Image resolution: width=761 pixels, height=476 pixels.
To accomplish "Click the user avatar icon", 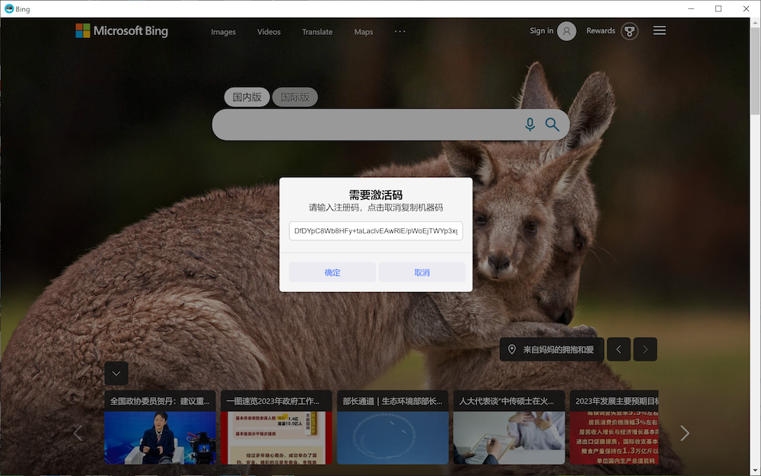I will pyautogui.click(x=566, y=31).
